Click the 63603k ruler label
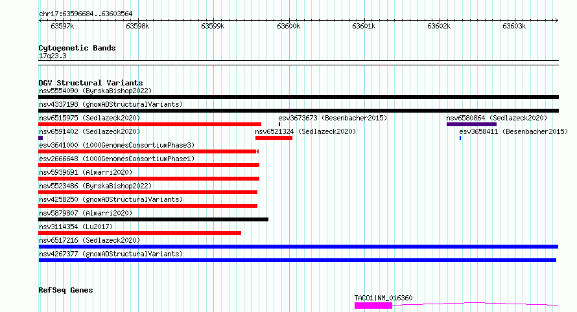This screenshot has height=312, width=577. 515,27
